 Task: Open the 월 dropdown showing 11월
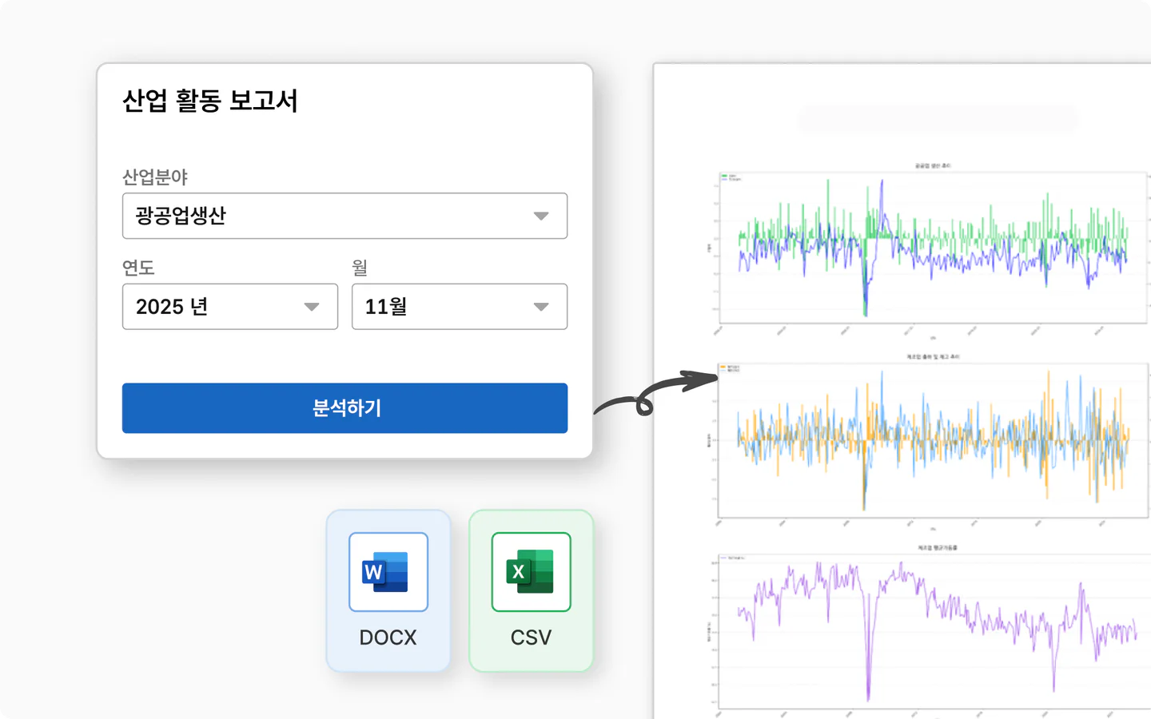460,307
